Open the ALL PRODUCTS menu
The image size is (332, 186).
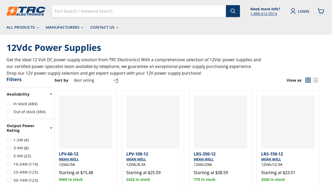(22, 27)
